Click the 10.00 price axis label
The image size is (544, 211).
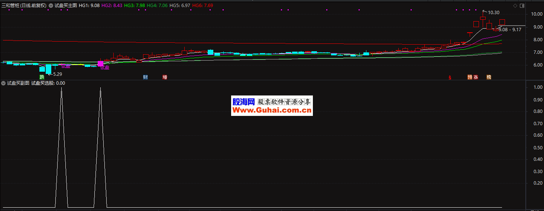tap(537, 14)
